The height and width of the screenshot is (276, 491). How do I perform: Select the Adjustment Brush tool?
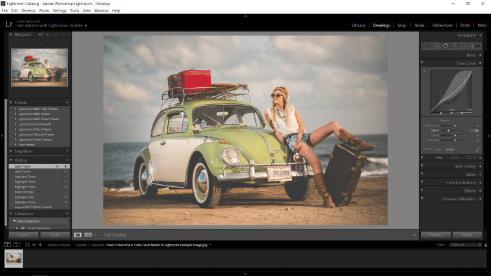click(475, 46)
